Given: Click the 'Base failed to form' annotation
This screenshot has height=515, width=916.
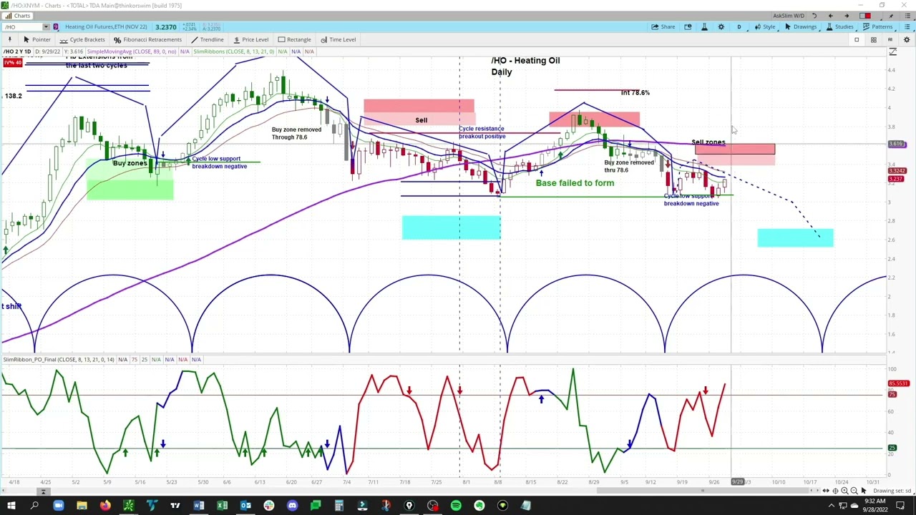Looking at the screenshot, I should (x=575, y=183).
